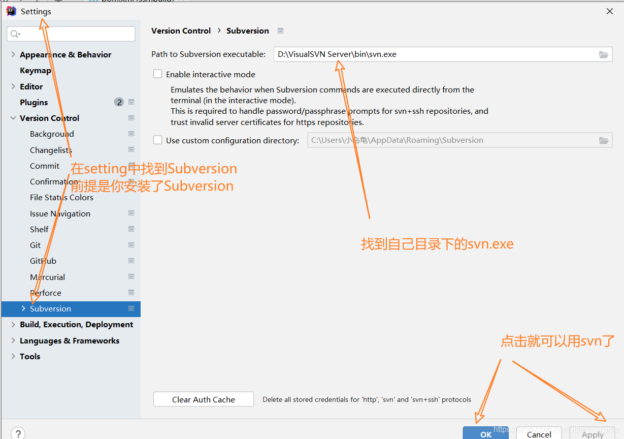Click the project icon on the selected Subversion row
Image resolution: width=624 pixels, height=439 pixels.
pyautogui.click(x=132, y=308)
